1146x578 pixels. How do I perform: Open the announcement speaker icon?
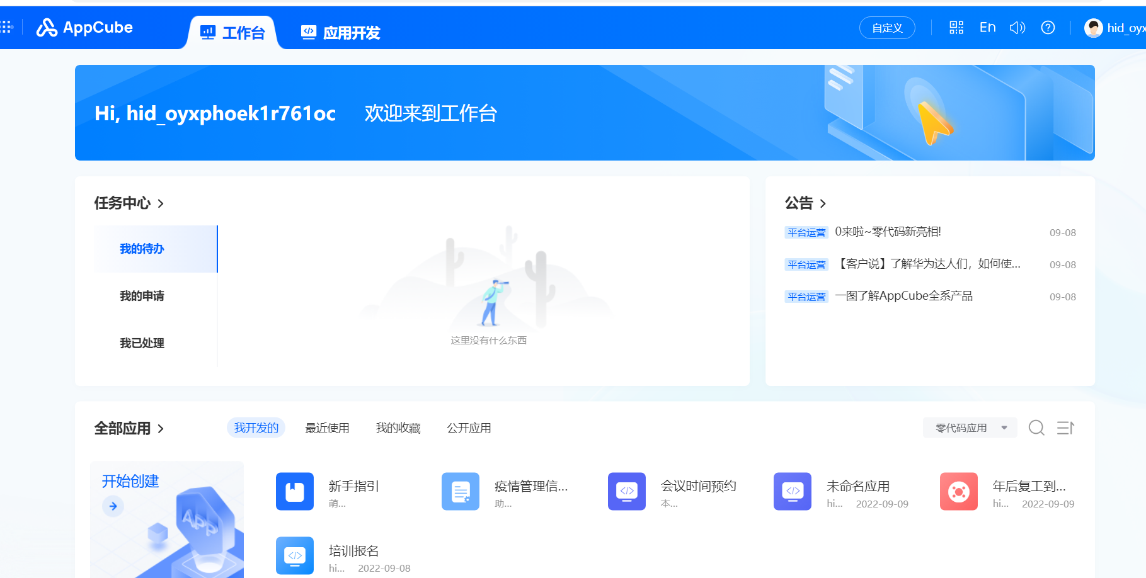pos(1017,27)
